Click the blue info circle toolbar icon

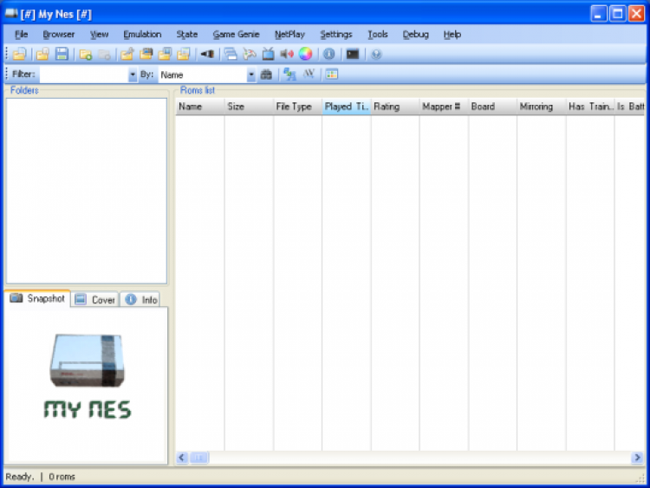click(329, 54)
